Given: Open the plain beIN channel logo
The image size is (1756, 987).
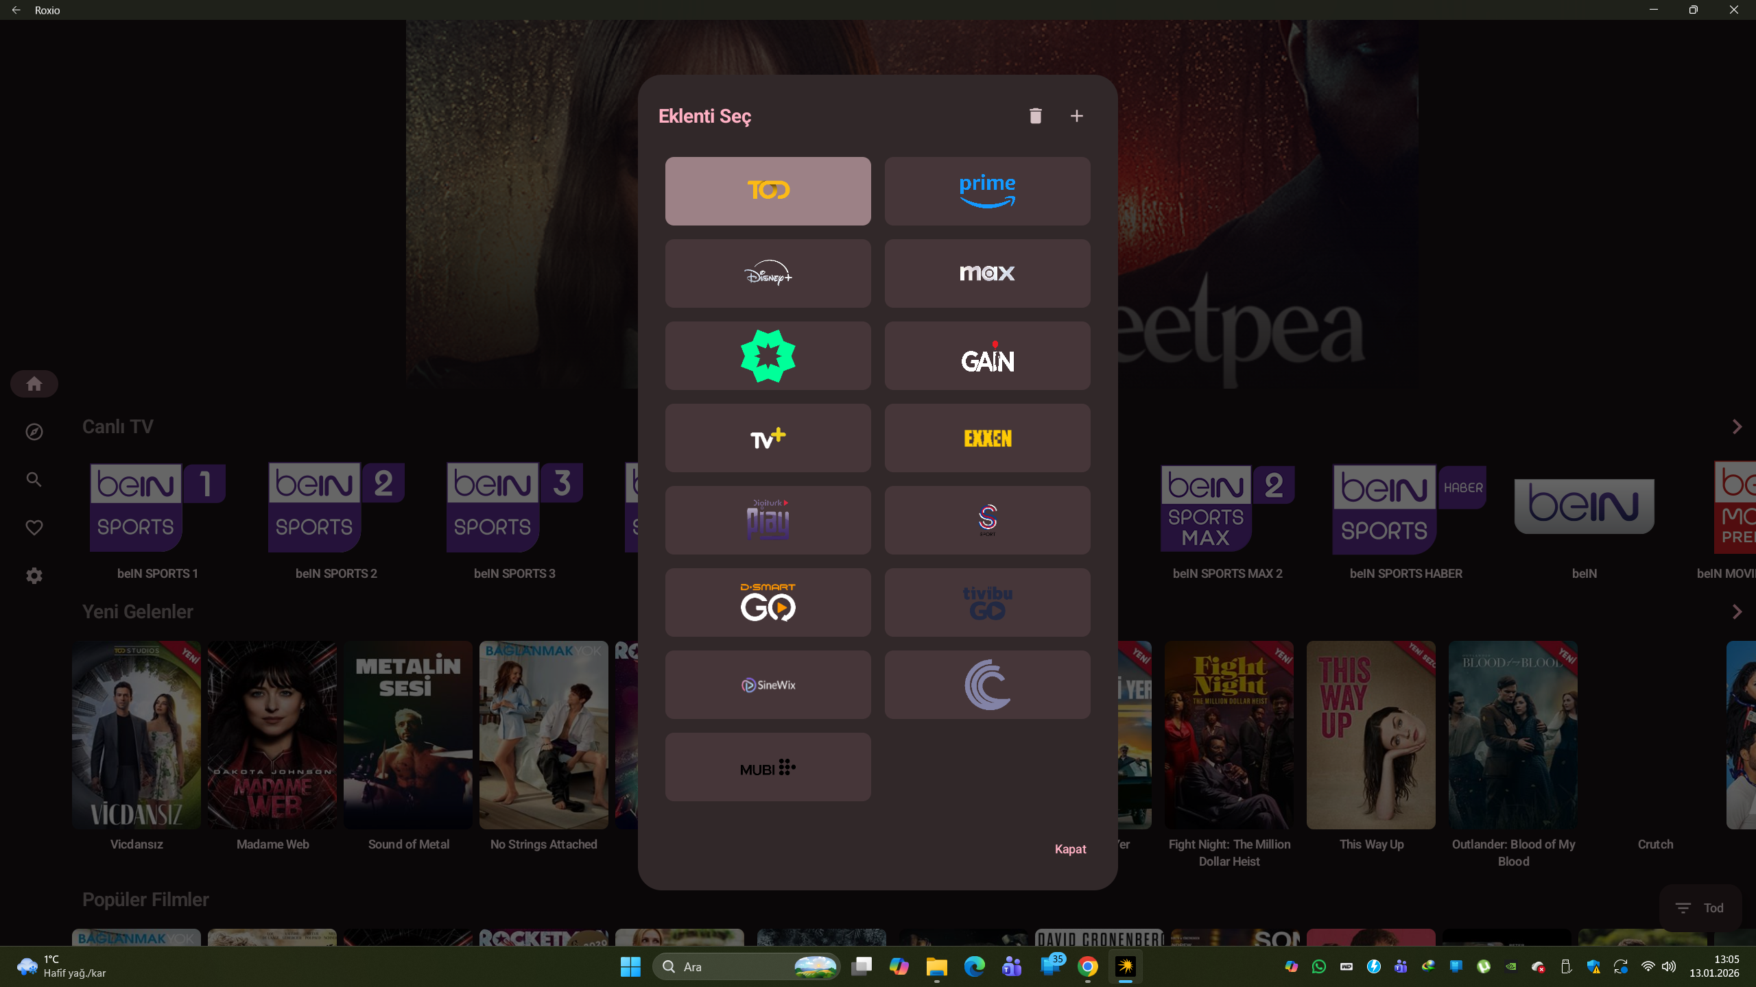Looking at the screenshot, I should point(1585,507).
